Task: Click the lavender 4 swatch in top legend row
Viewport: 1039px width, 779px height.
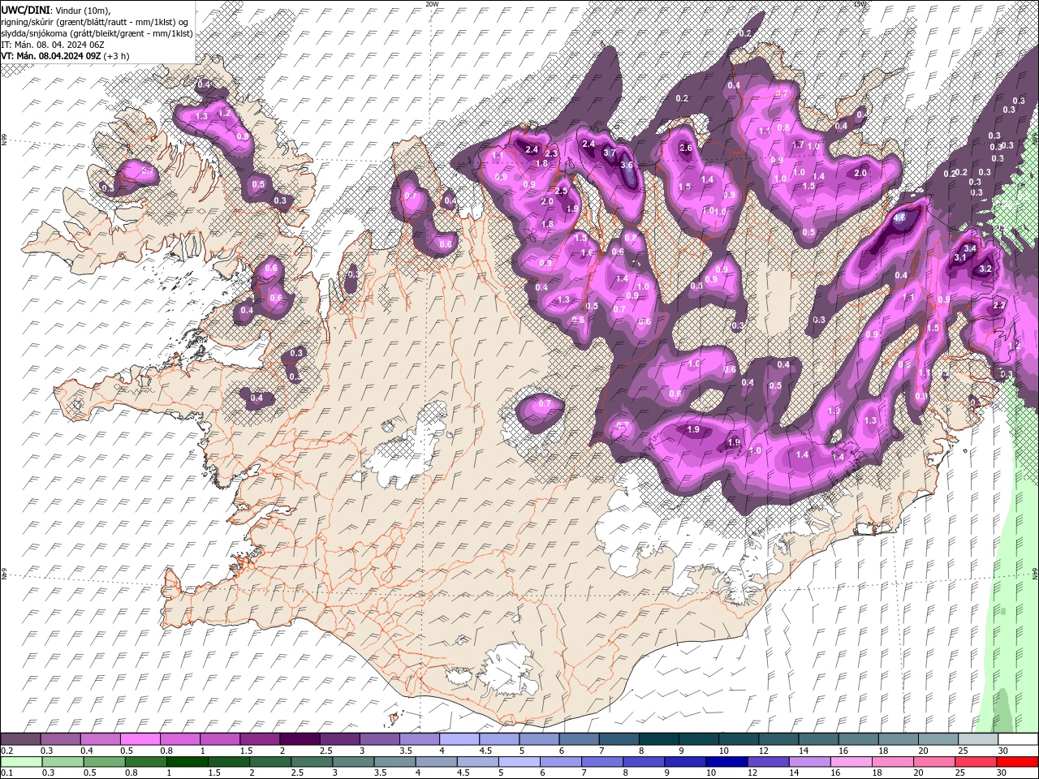Action: [459, 739]
